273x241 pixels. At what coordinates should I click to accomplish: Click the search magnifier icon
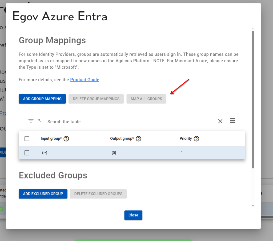tap(39, 121)
